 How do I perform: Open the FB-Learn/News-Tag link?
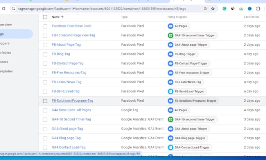tap(66, 82)
